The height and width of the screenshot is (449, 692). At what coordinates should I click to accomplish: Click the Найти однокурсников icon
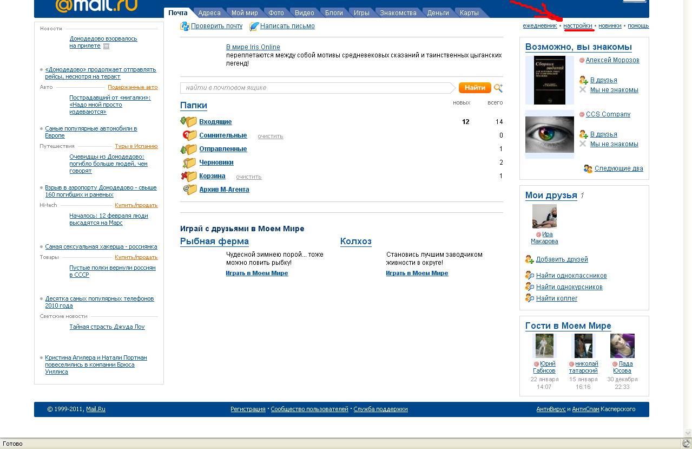[x=530, y=287]
